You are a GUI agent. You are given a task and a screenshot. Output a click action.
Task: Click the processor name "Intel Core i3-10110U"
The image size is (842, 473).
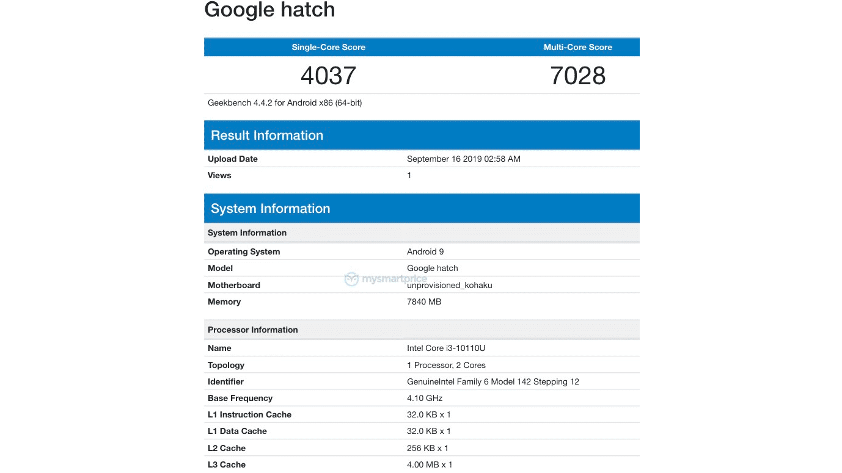tap(446, 348)
